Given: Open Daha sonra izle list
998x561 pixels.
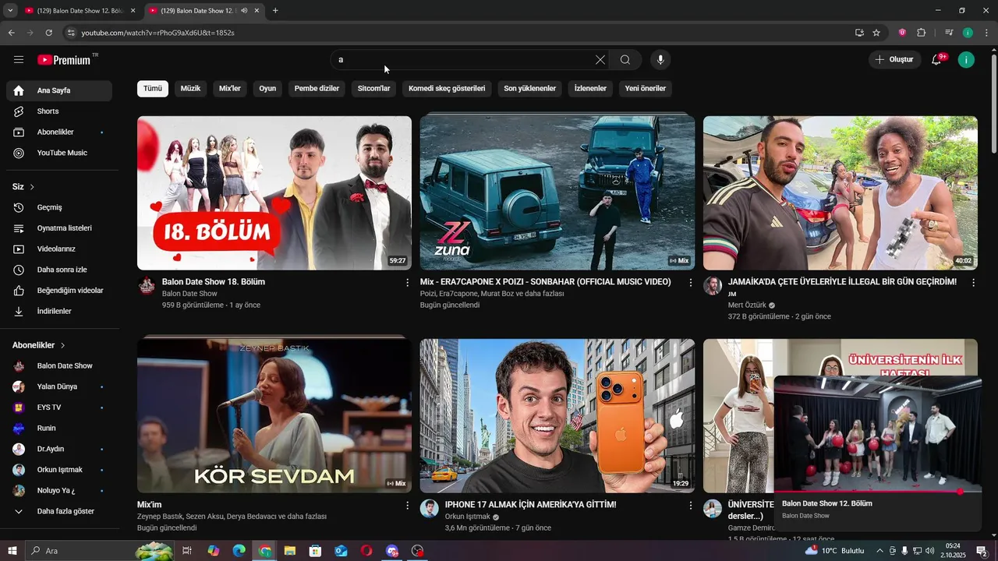Looking at the screenshot, I should [59, 270].
